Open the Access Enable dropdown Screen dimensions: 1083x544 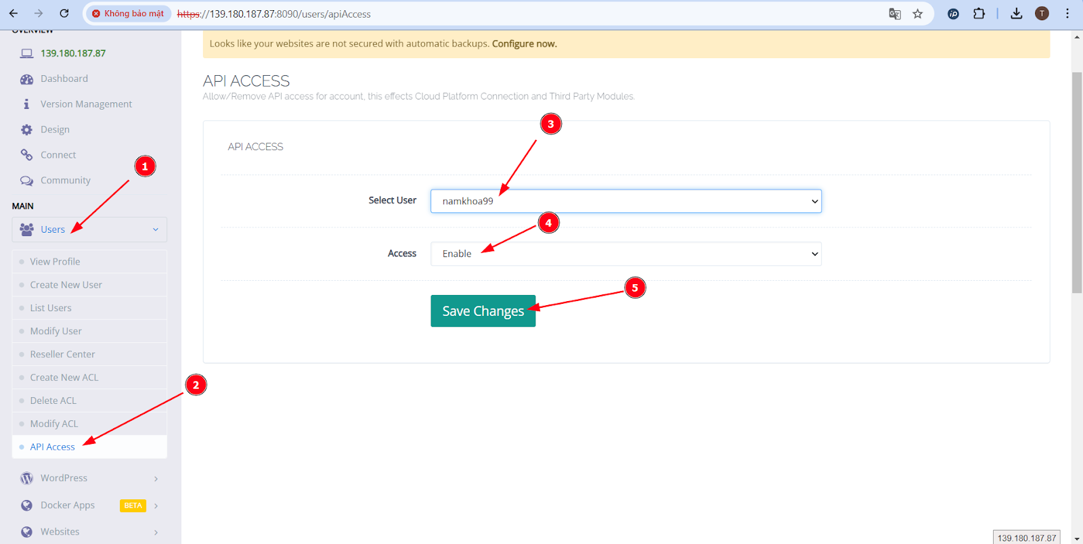pos(626,254)
